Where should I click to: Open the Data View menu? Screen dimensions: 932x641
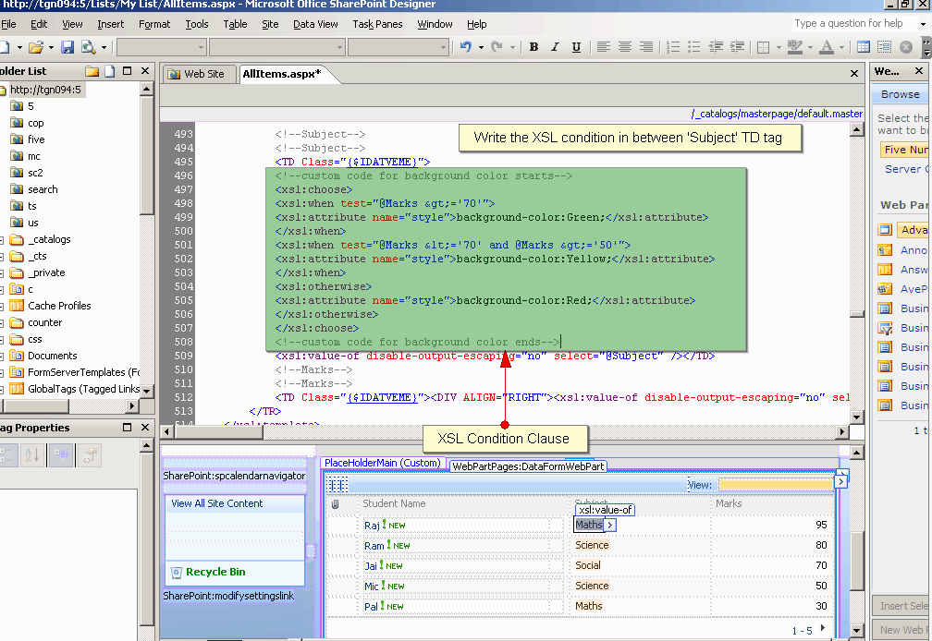tap(315, 24)
